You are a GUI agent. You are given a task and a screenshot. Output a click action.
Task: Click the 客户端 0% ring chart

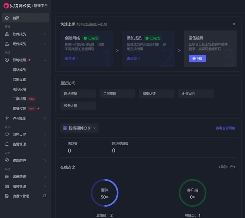click(193, 193)
